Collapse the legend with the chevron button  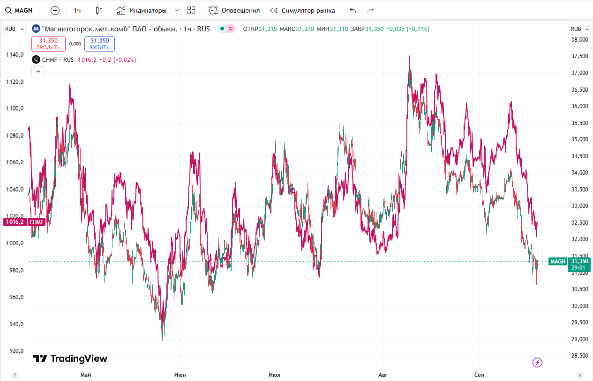[38, 71]
